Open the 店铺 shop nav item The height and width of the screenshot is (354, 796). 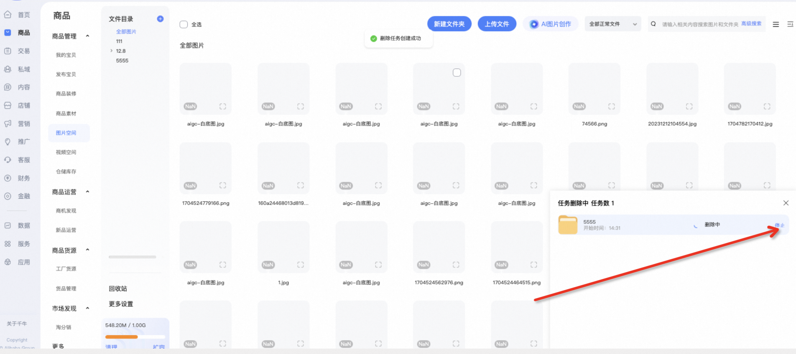pos(17,106)
